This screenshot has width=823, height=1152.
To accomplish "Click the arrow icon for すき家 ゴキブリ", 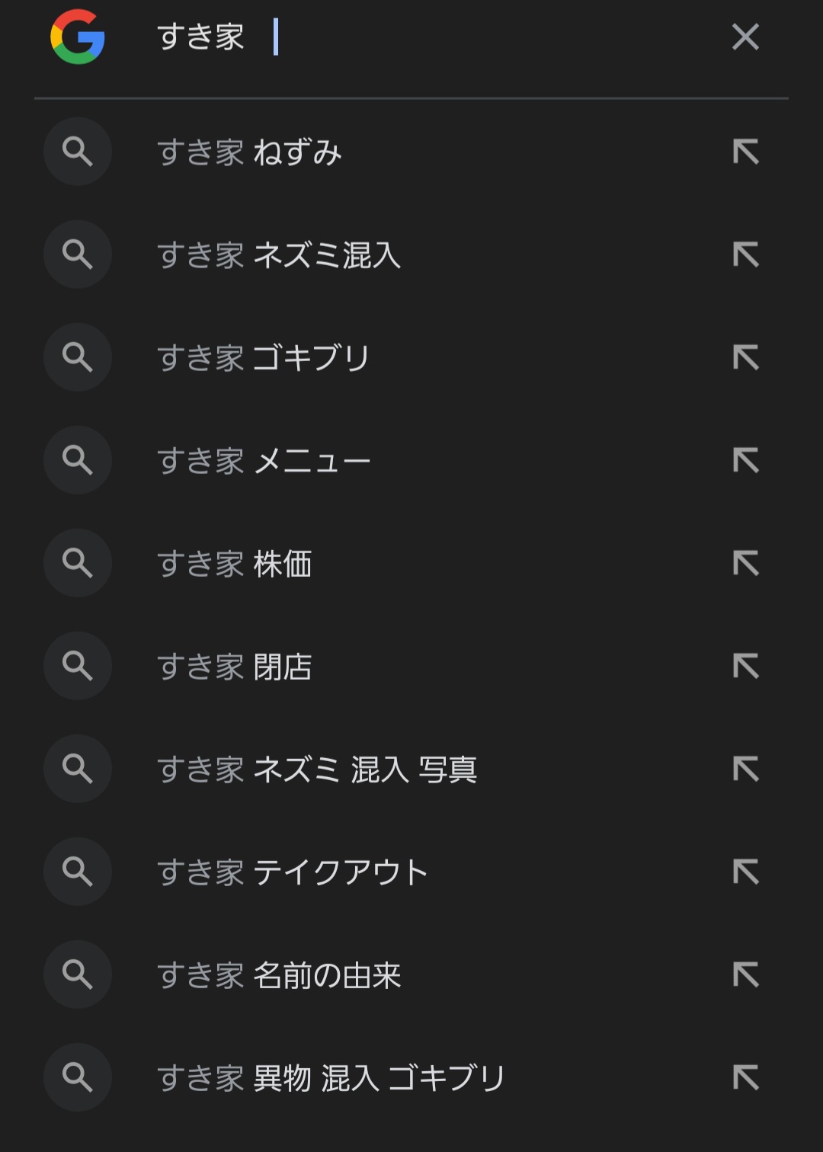I will 745,357.
